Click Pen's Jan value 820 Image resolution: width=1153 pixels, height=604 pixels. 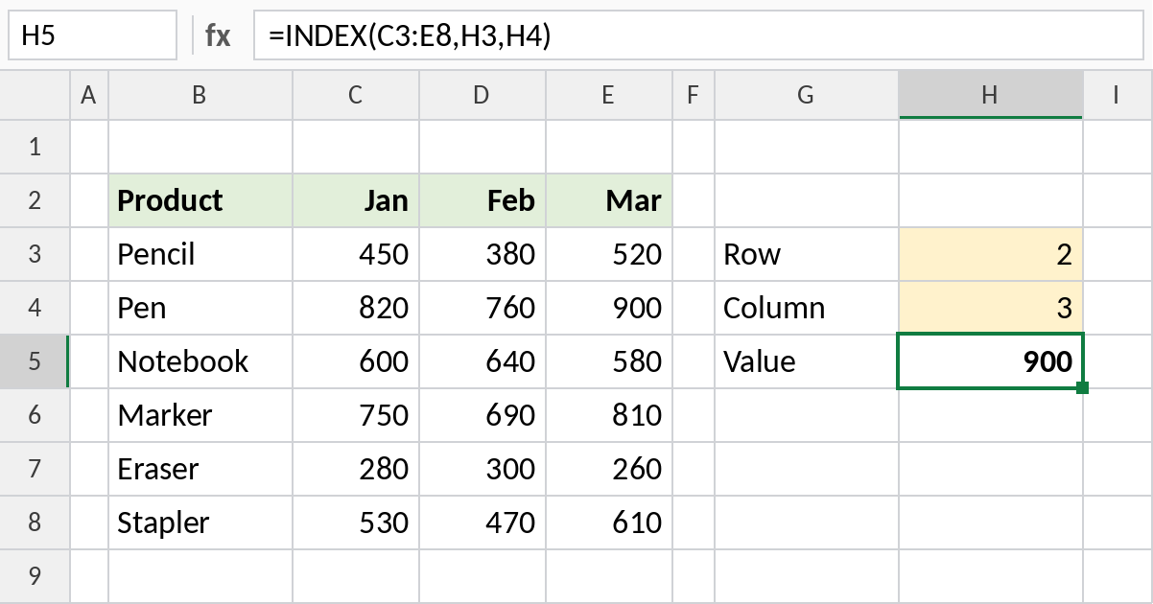356,308
